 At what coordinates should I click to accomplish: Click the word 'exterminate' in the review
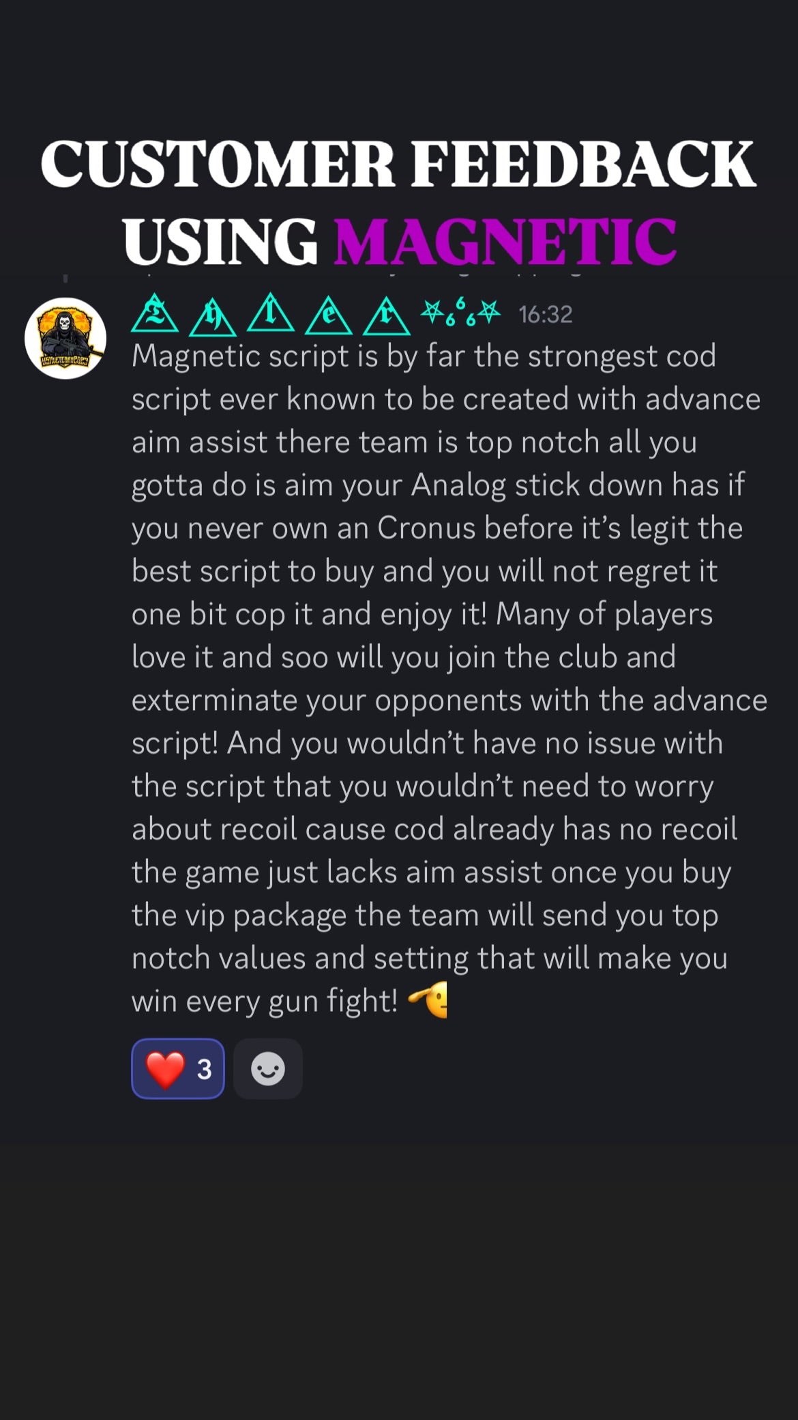[x=215, y=700]
